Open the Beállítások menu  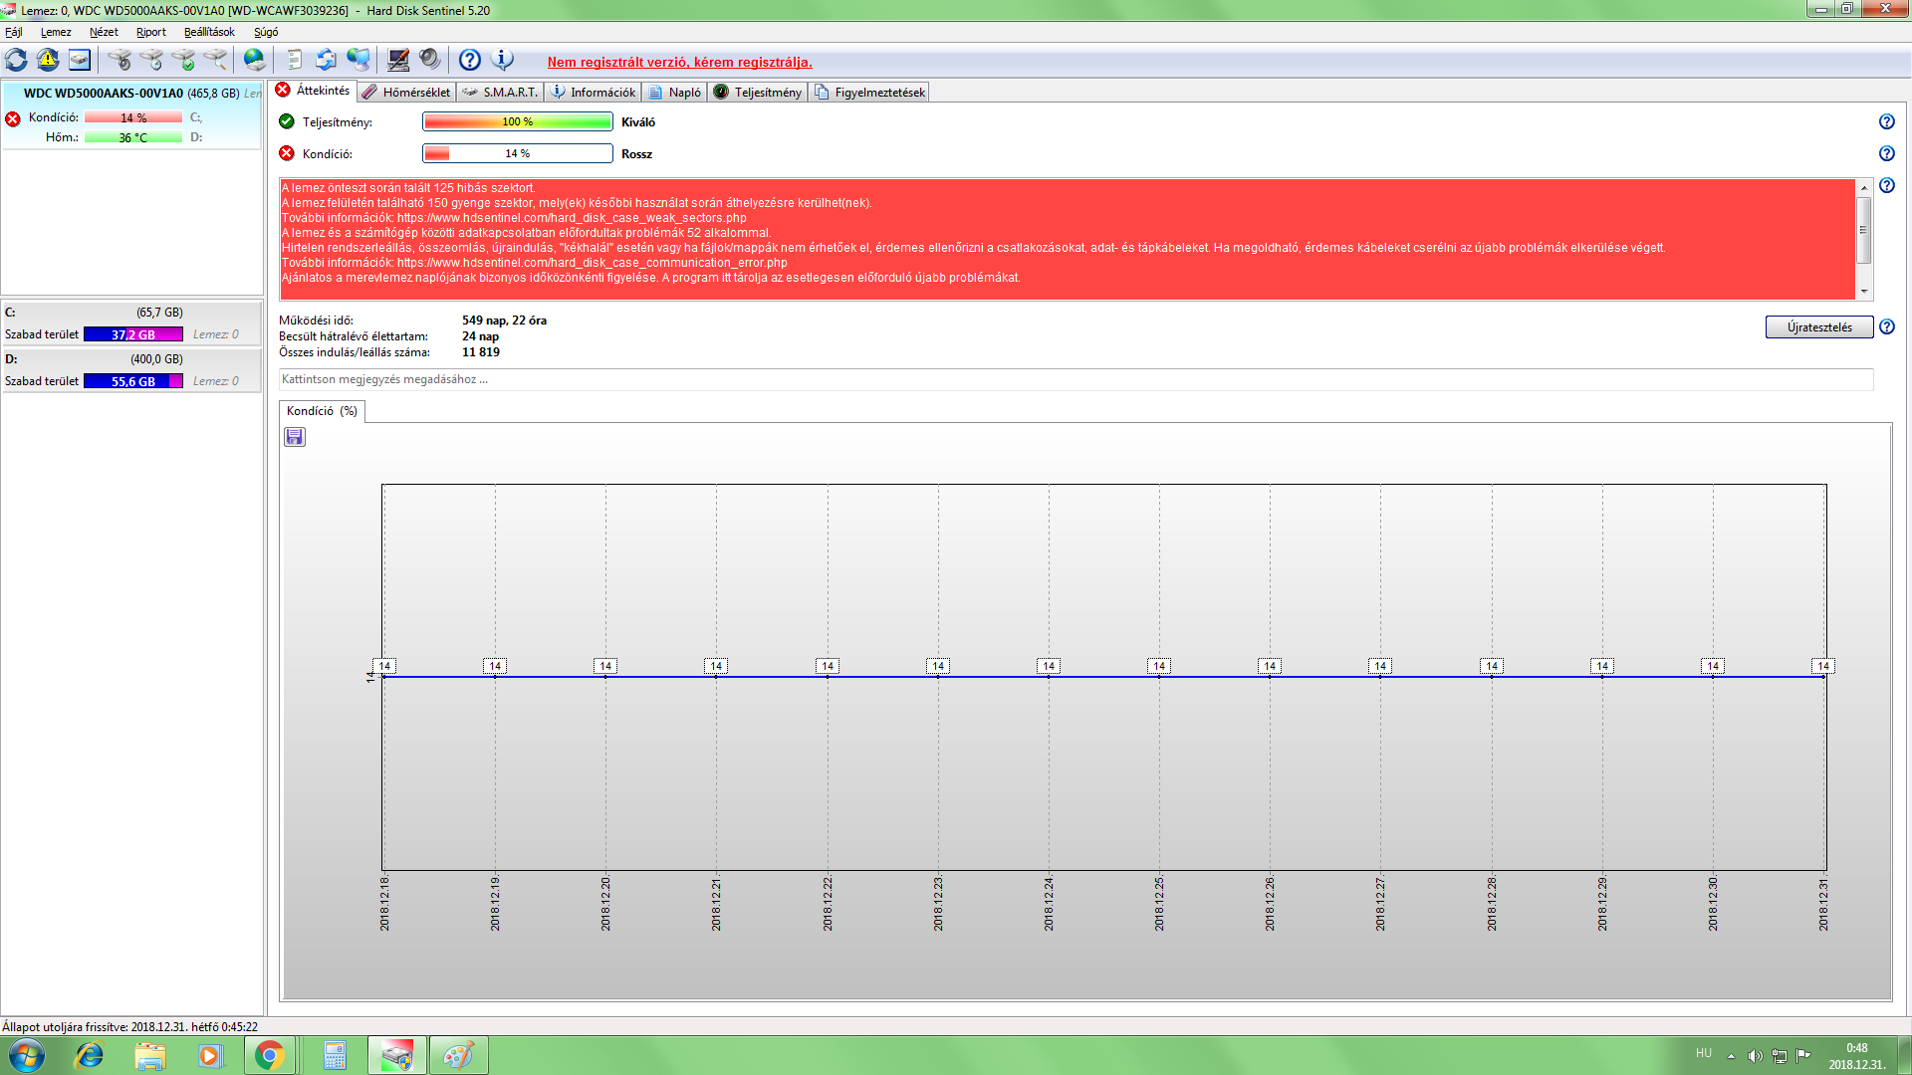click(209, 32)
